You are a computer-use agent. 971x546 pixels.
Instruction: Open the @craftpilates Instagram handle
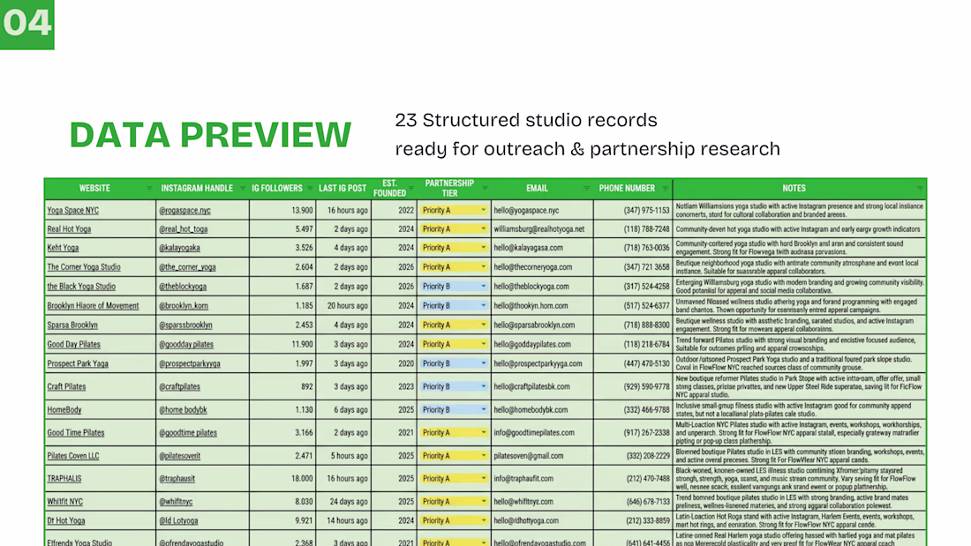179,386
